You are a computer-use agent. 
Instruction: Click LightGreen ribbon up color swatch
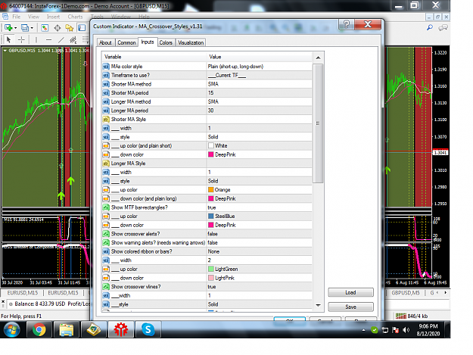tap(211, 269)
